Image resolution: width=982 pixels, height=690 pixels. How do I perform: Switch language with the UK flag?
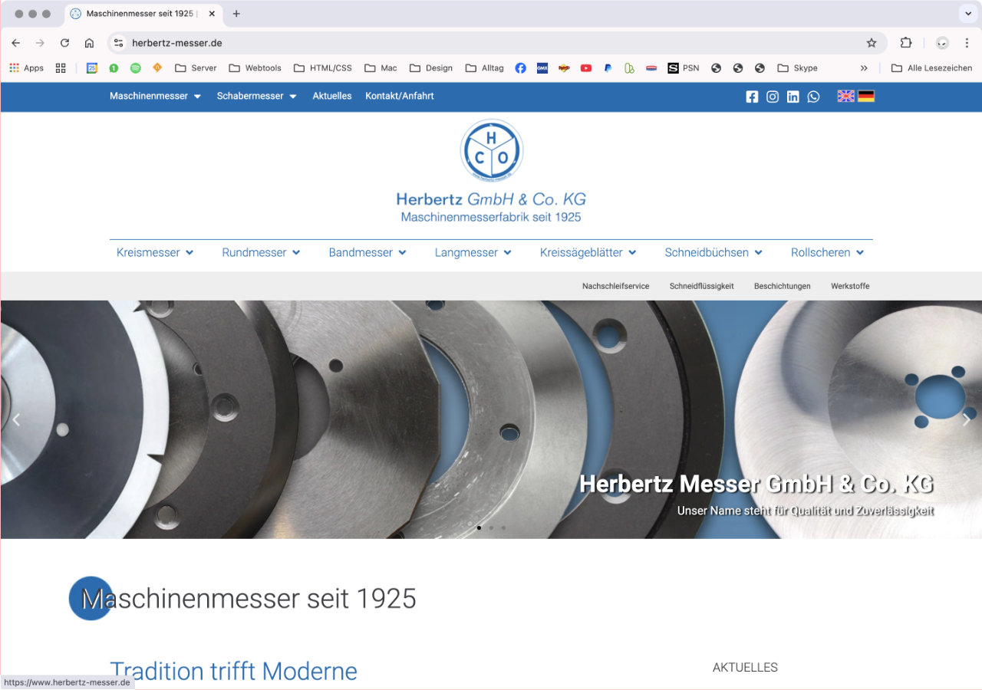point(845,96)
